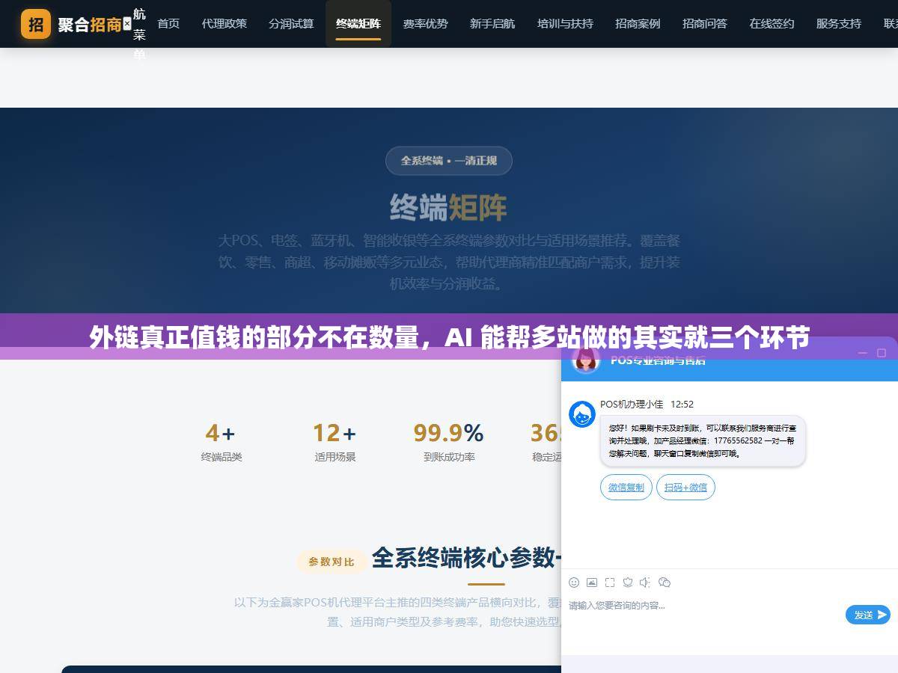Open the 服务支持 nav item
Image resolution: width=898 pixels, height=673 pixels.
tap(839, 24)
